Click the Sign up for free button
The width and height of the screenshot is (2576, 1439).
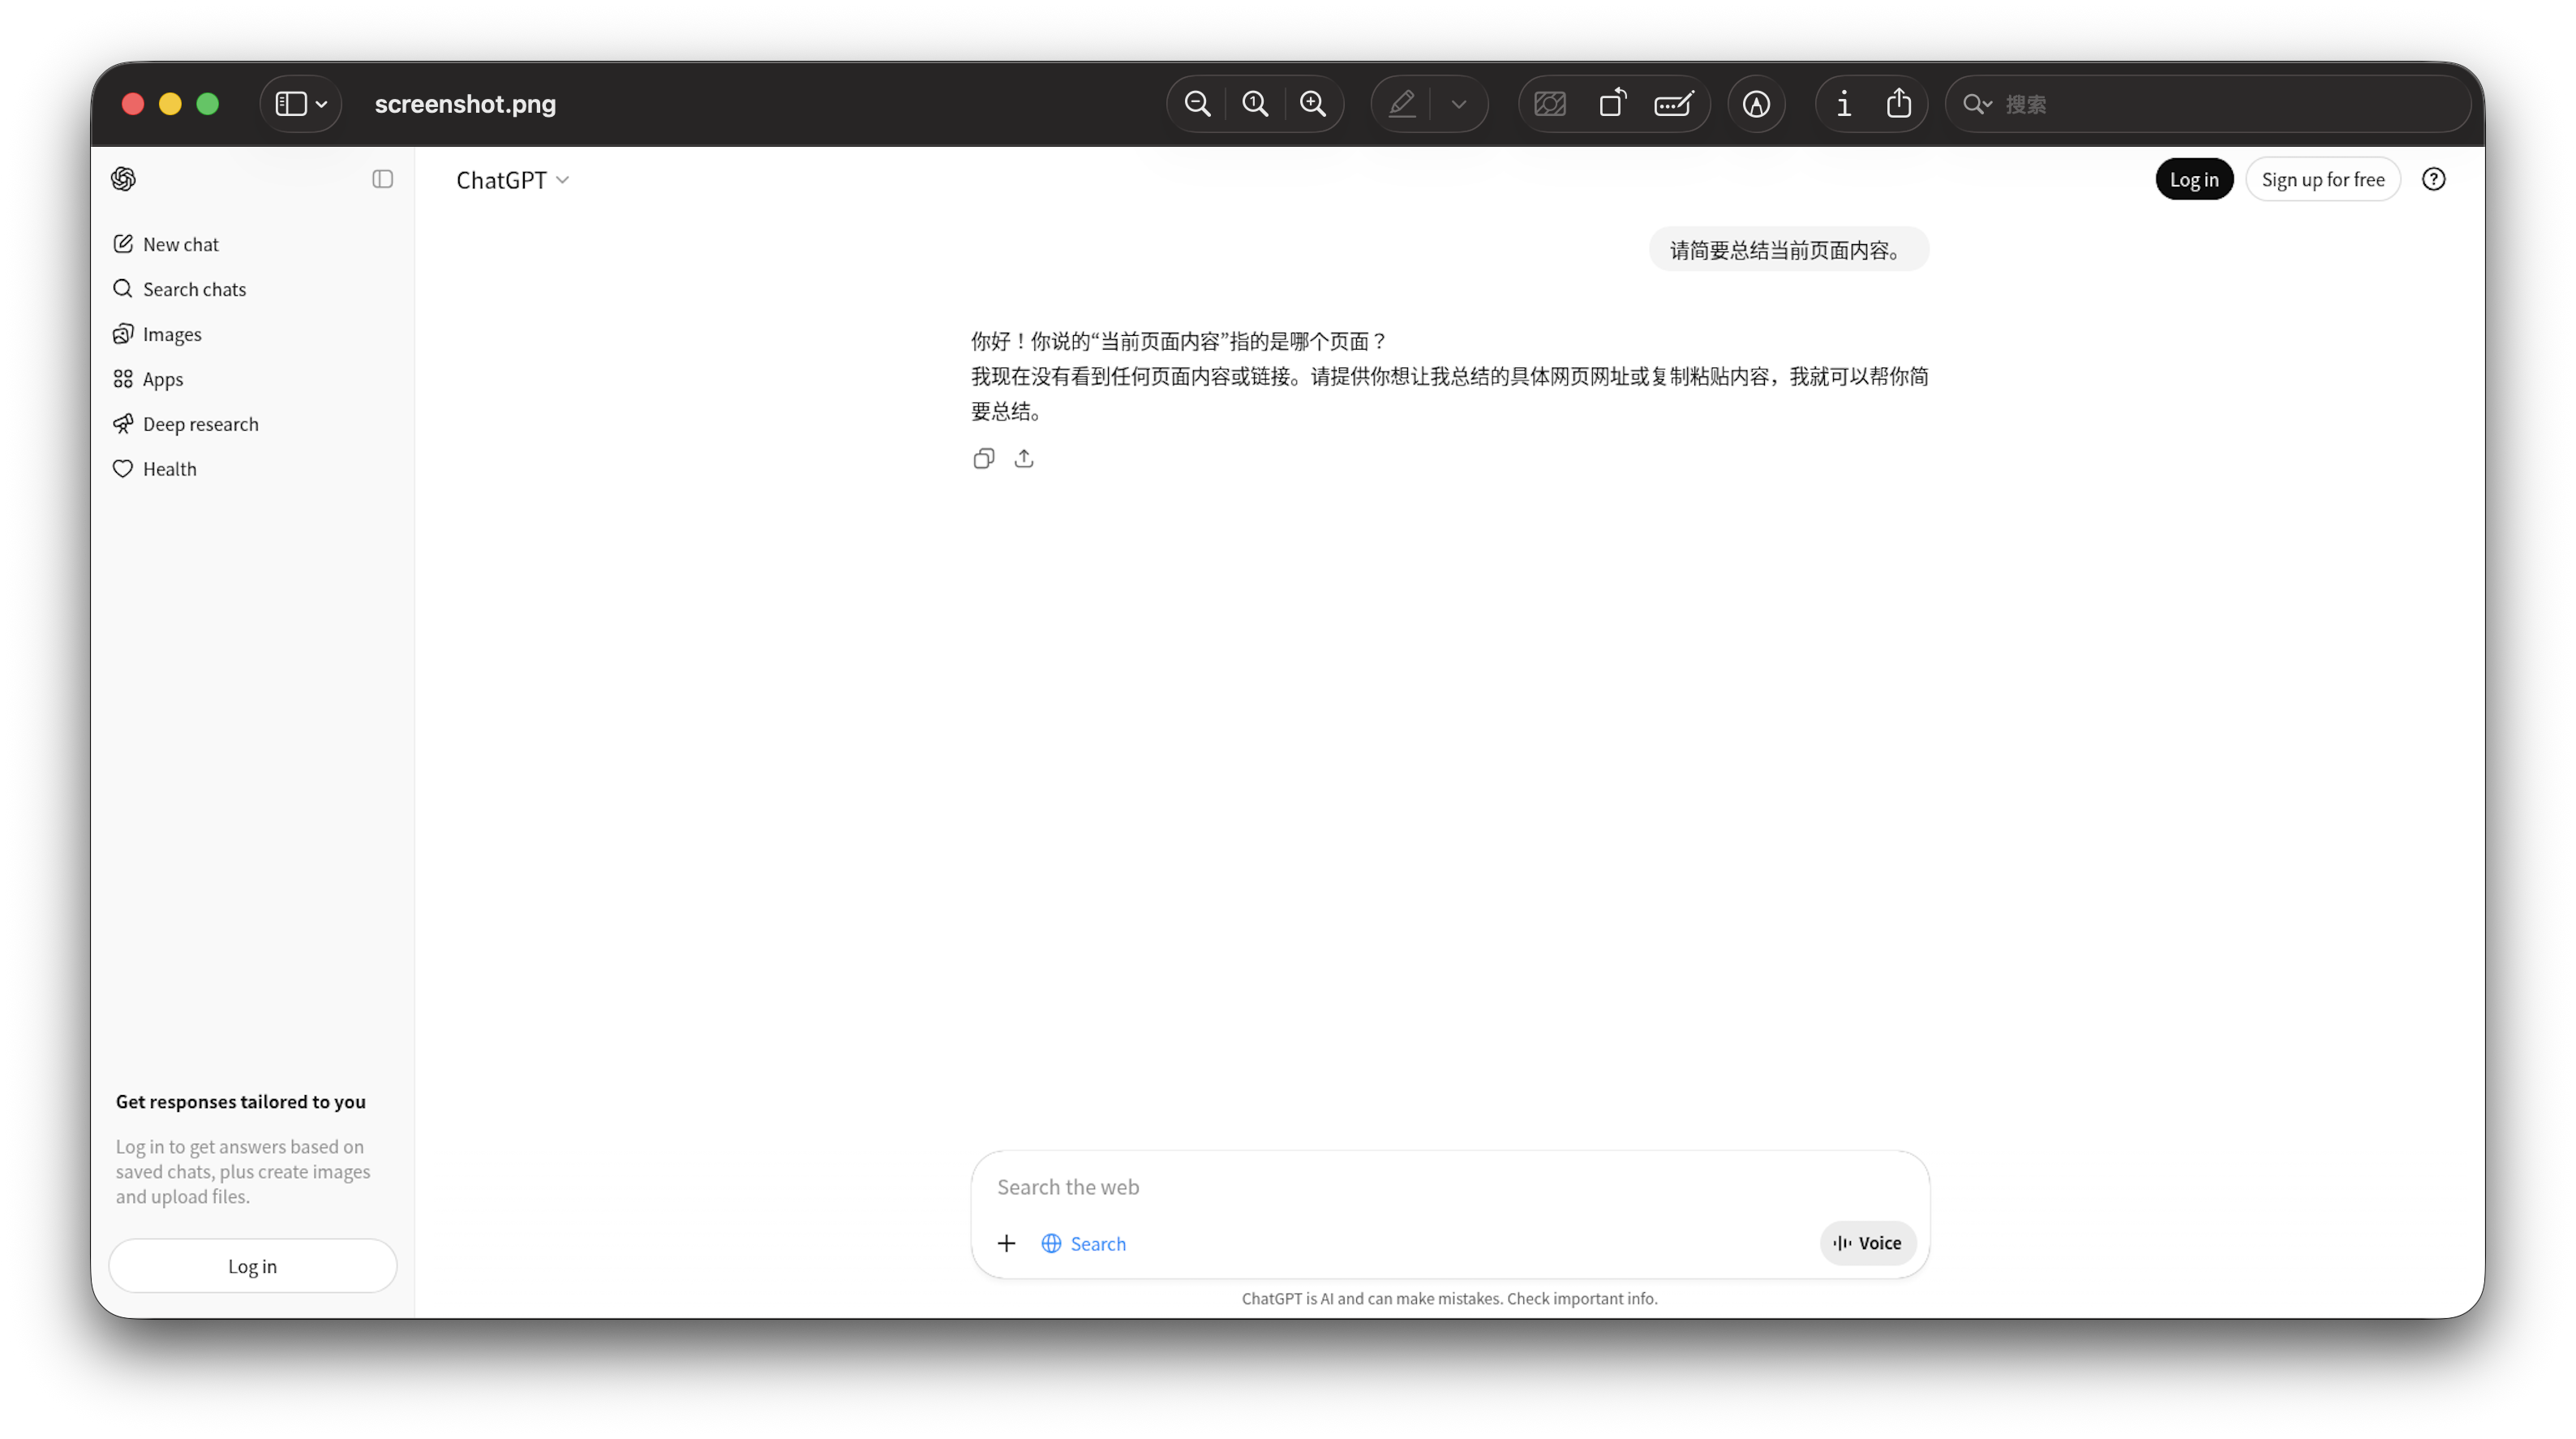point(2323,179)
